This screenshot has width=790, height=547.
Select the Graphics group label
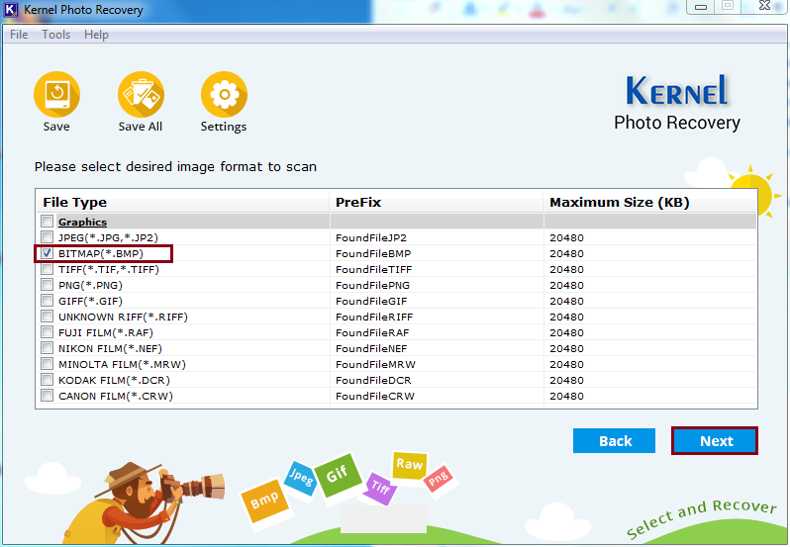[82, 222]
